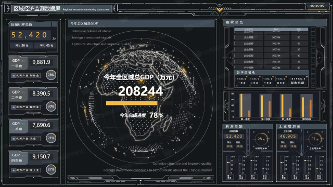Click the 今年全区域总GDP（万元）globe caption
Screen dimensions: 333x187
click(x=139, y=77)
